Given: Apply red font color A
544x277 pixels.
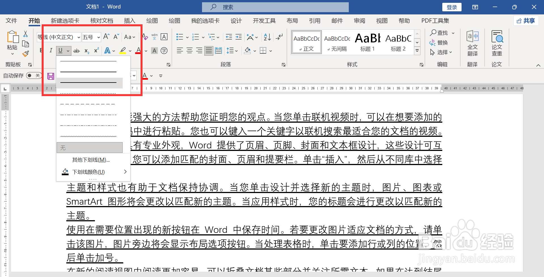Looking at the screenshot, I should coord(138,51).
